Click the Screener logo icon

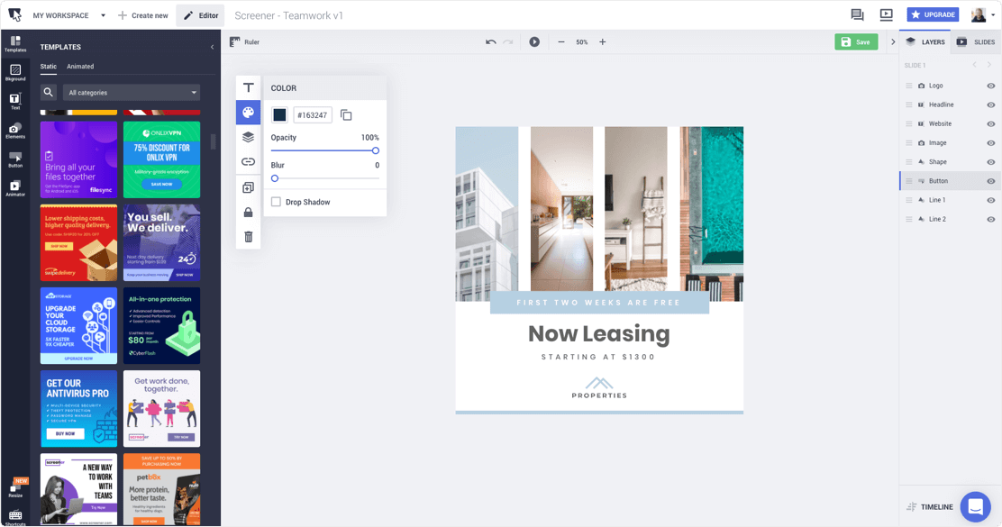click(14, 14)
